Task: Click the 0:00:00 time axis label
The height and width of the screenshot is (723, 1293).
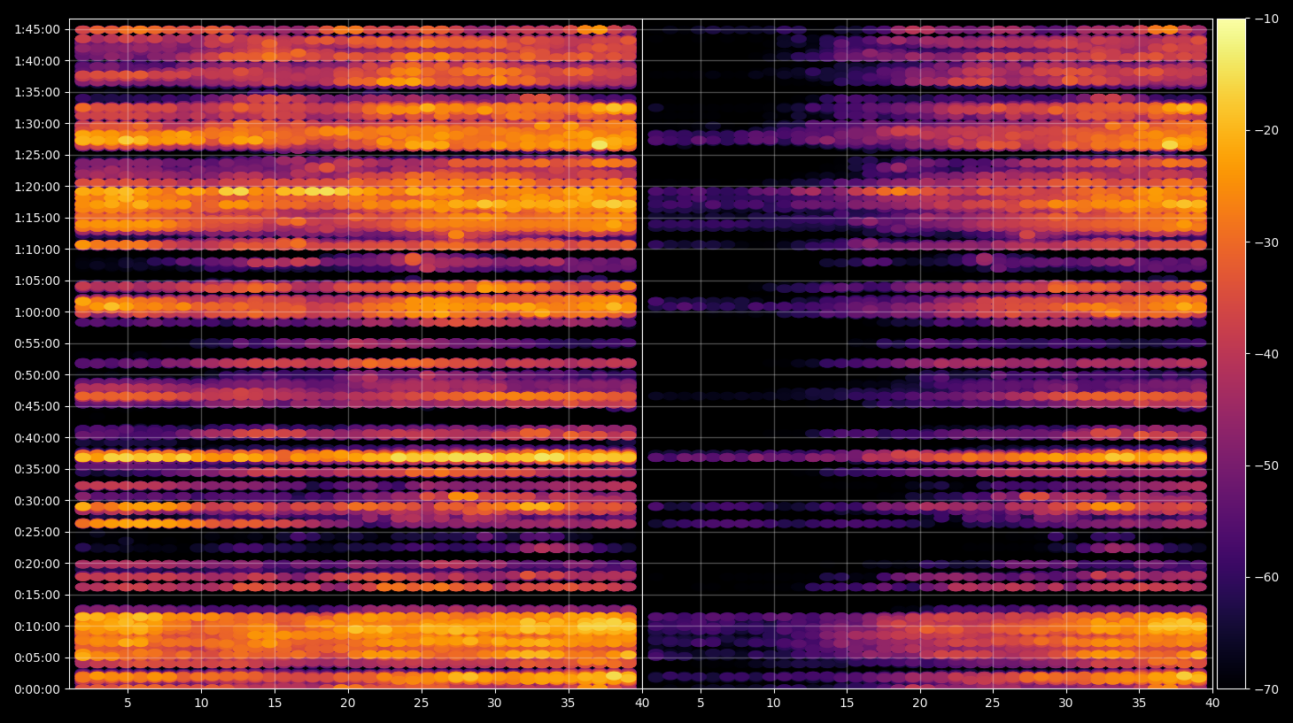Action: click(x=37, y=689)
